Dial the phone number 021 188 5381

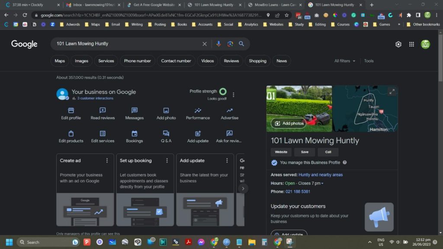pyautogui.click(x=298, y=192)
